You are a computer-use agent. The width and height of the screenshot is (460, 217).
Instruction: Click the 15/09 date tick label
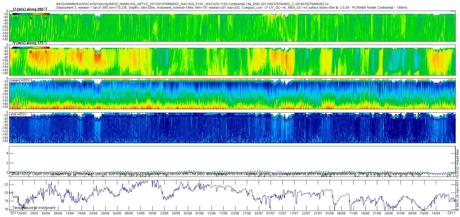436,213
